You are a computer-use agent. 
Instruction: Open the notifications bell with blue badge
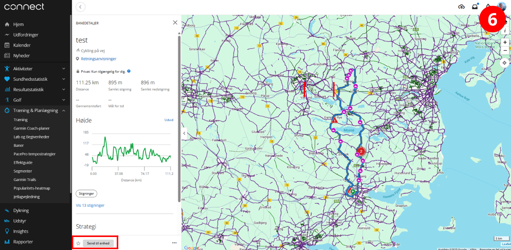coord(475,6)
